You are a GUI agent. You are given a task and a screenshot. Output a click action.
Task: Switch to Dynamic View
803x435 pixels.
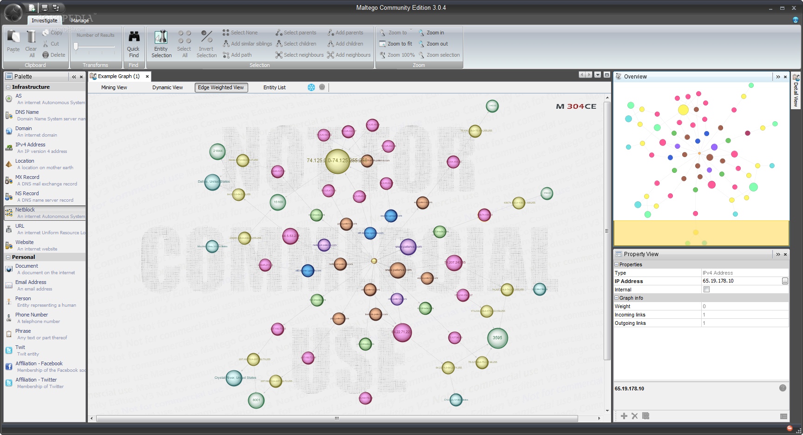[x=168, y=87]
